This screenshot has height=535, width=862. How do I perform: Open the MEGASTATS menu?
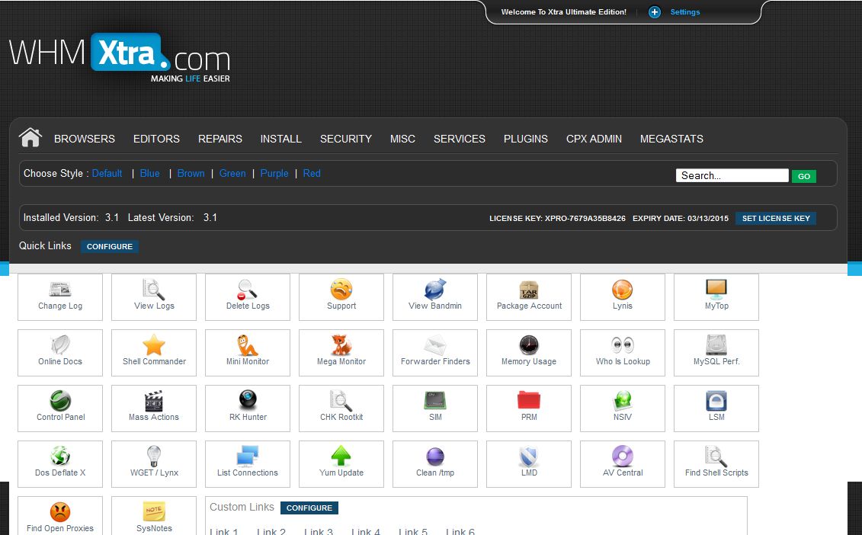(x=671, y=139)
